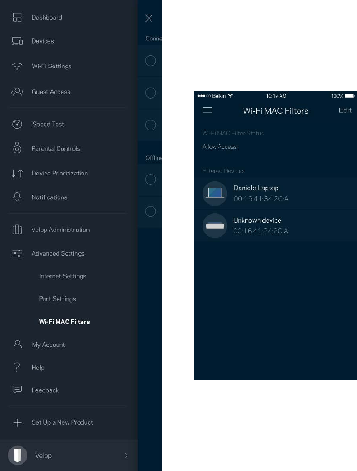Viewport: 357px width, 471px height.
Task: Select Wi-Fi MAC Filters submenu item
Action: point(64,322)
